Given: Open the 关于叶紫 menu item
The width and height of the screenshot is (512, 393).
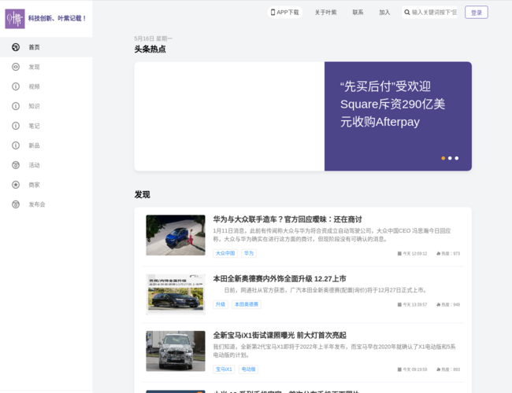Looking at the screenshot, I should [325, 13].
